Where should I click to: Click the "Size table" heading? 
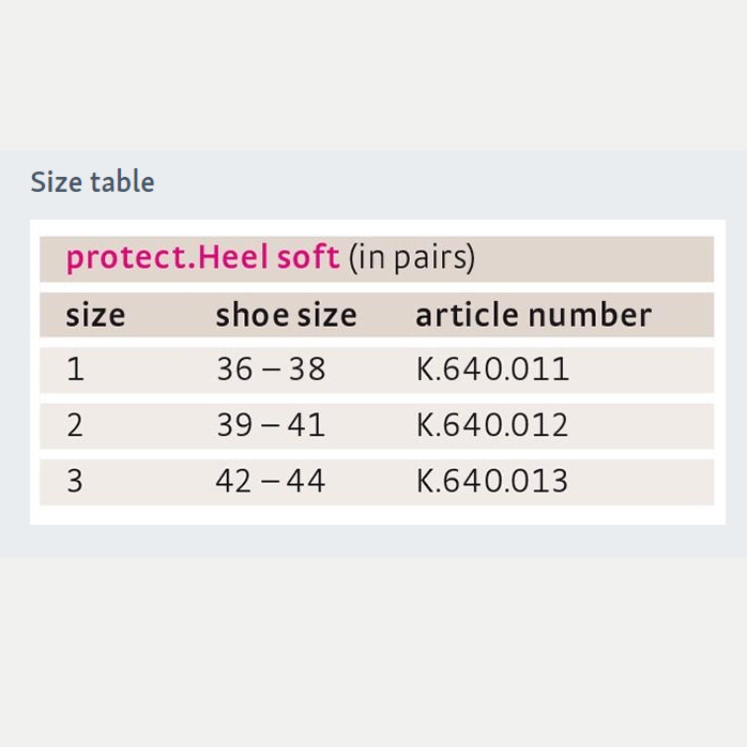[92, 182]
